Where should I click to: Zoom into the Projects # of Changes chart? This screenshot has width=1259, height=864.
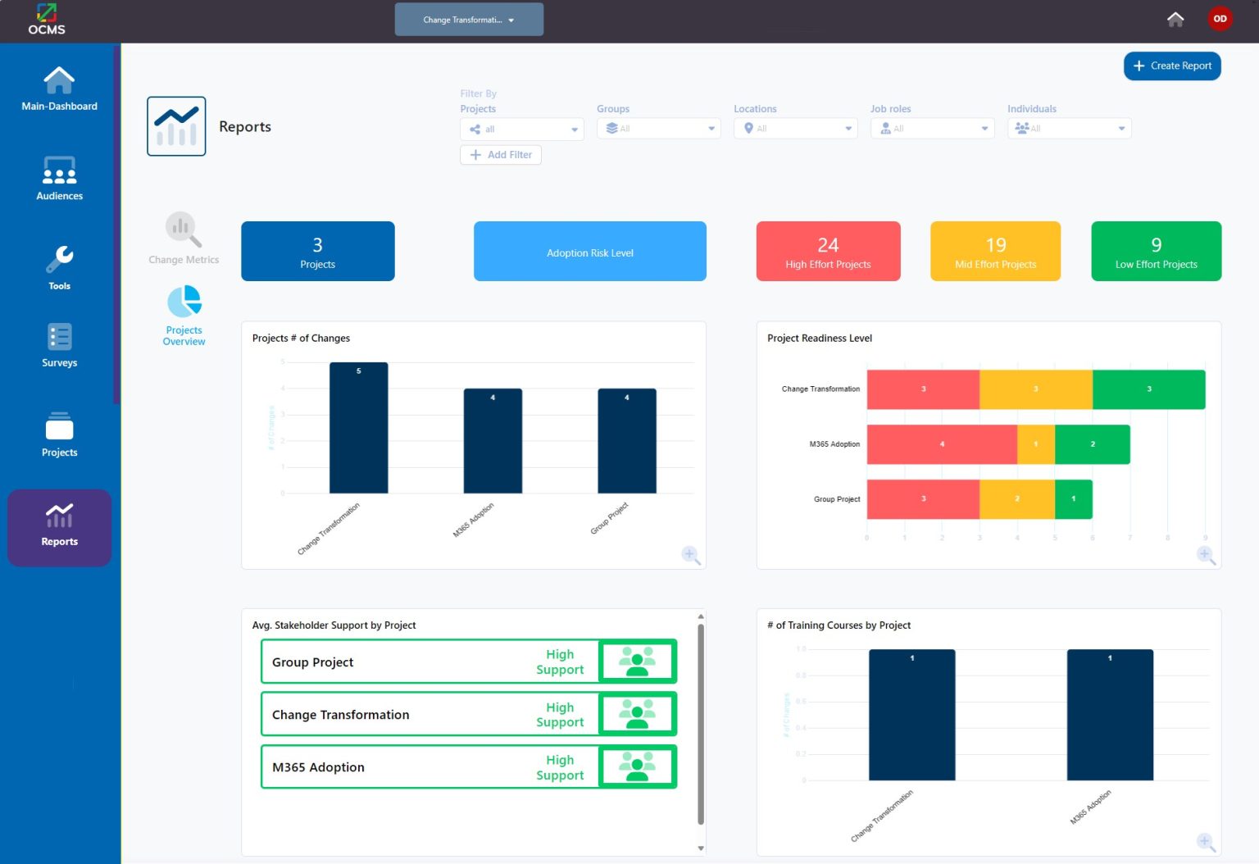pyautogui.click(x=691, y=555)
